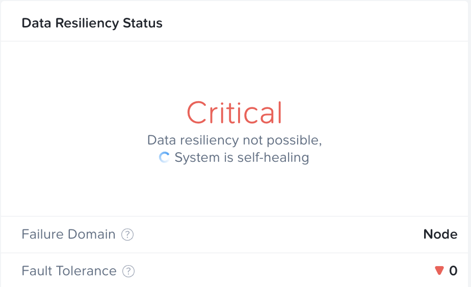Click the Node failure domain value
This screenshot has height=287, width=471.
[440, 234]
